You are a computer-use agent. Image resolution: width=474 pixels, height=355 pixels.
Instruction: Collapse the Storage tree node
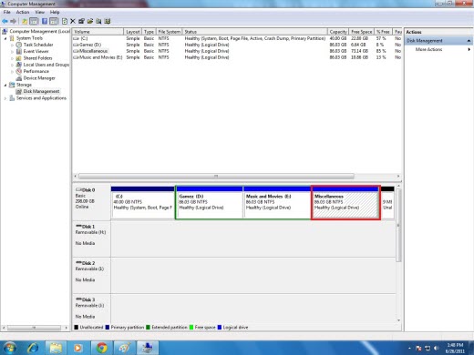point(5,85)
